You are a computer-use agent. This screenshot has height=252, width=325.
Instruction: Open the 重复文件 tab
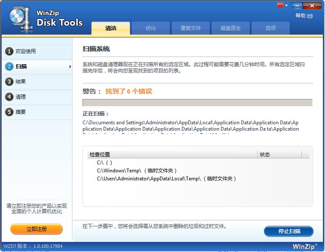pos(191,28)
